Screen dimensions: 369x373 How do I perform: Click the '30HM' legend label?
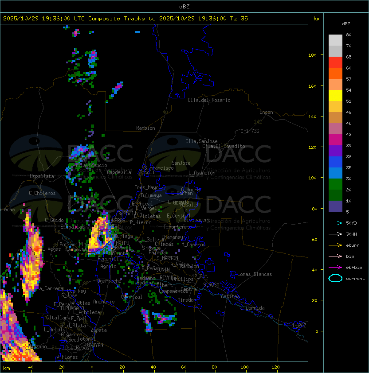click(351, 234)
